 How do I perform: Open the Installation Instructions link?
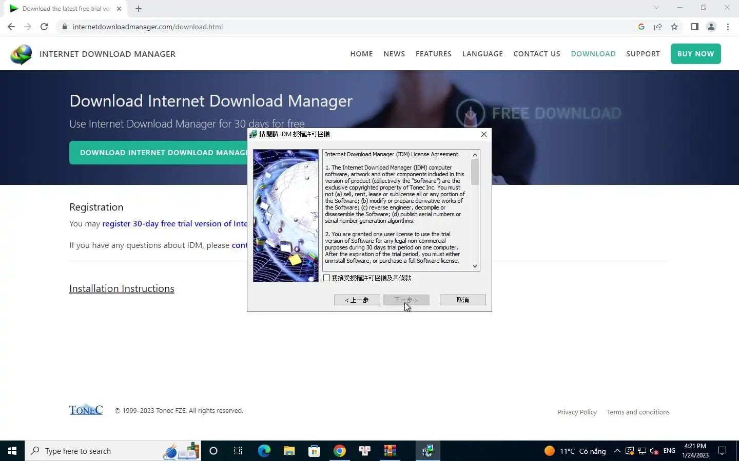[x=122, y=288]
